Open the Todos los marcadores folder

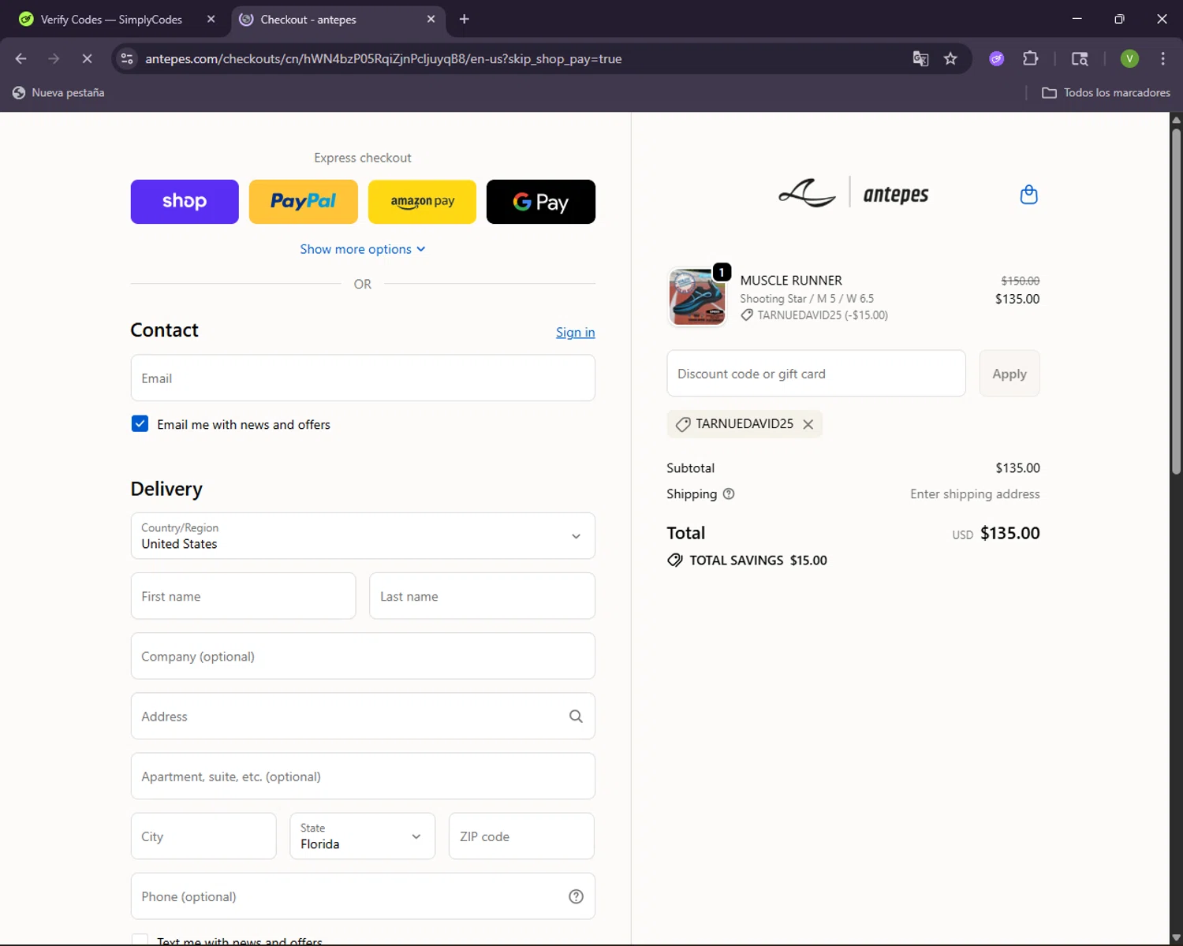coord(1106,92)
